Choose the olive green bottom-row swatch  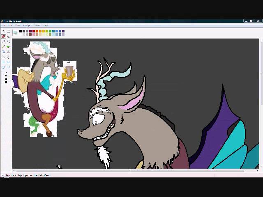coord(50,34)
